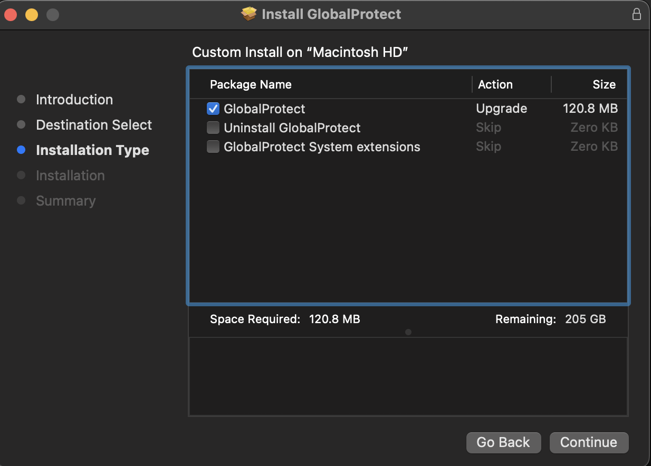651x466 pixels.
Task: Select the Introduction step in sidebar
Action: (x=74, y=100)
